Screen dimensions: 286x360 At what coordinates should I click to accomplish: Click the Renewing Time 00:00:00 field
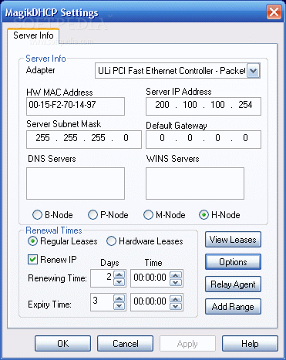(x=150, y=278)
